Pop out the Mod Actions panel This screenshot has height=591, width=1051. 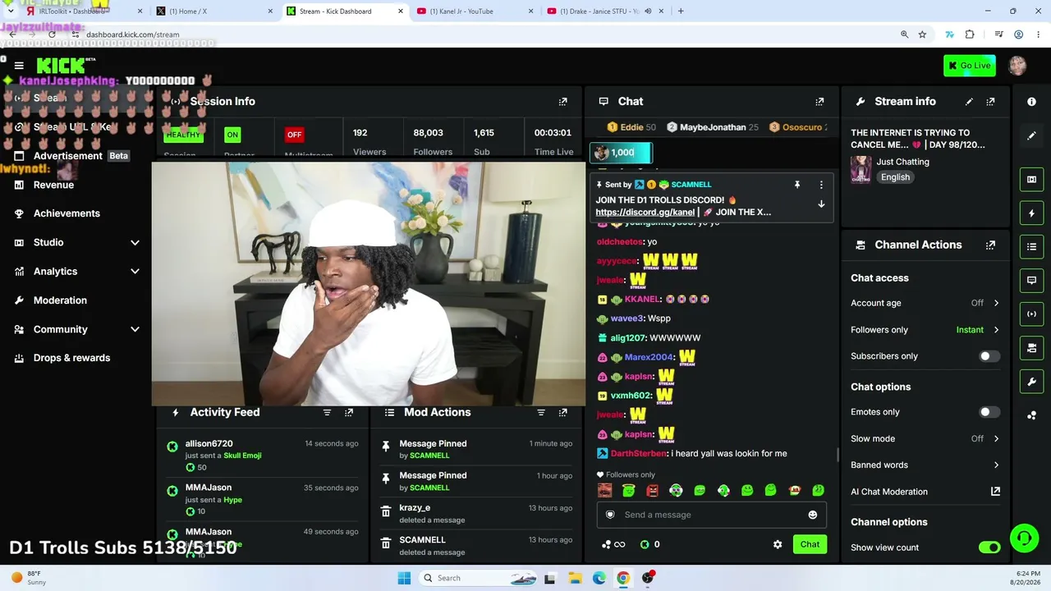(x=562, y=412)
